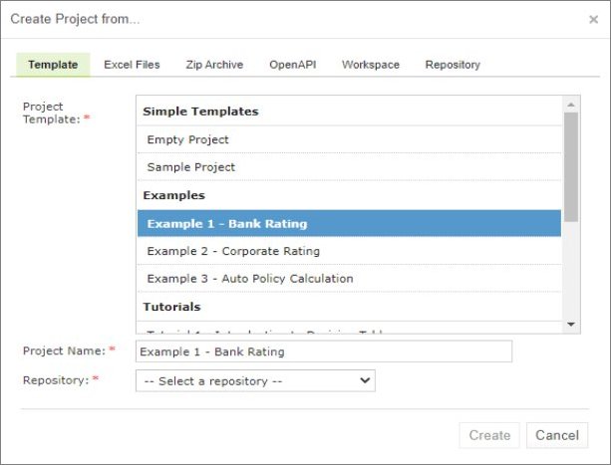The width and height of the screenshot is (611, 465).
Task: Click the Project Name input field
Action: 324,351
